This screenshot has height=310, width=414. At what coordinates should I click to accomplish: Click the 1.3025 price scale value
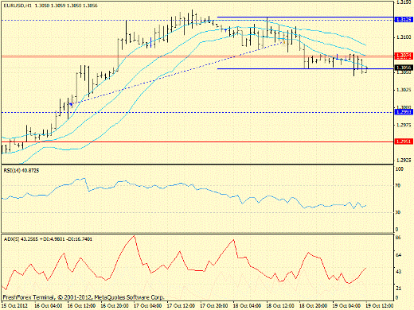404,90
